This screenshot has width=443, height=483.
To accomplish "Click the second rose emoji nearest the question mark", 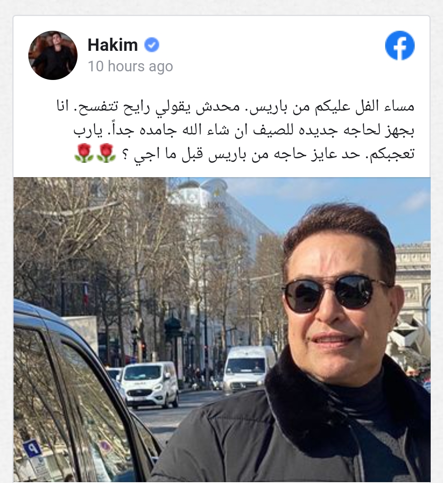I will pos(106,153).
